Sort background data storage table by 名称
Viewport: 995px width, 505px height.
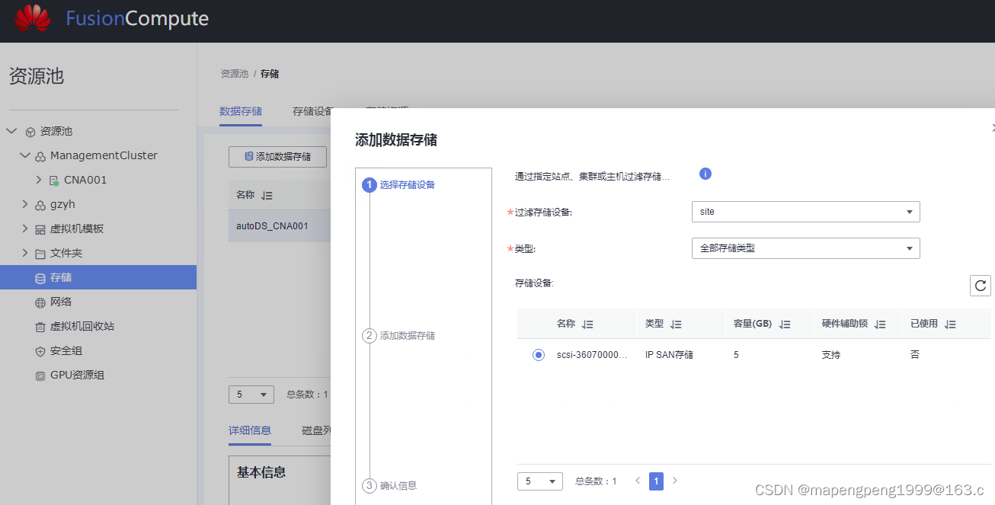(x=267, y=195)
